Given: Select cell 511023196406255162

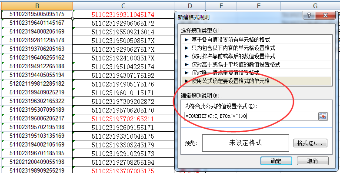Looking at the screenshot, I should (37, 57).
